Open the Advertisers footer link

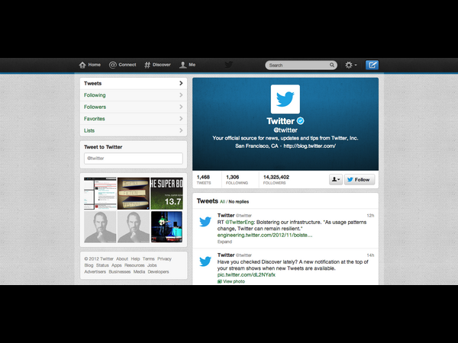pos(95,272)
